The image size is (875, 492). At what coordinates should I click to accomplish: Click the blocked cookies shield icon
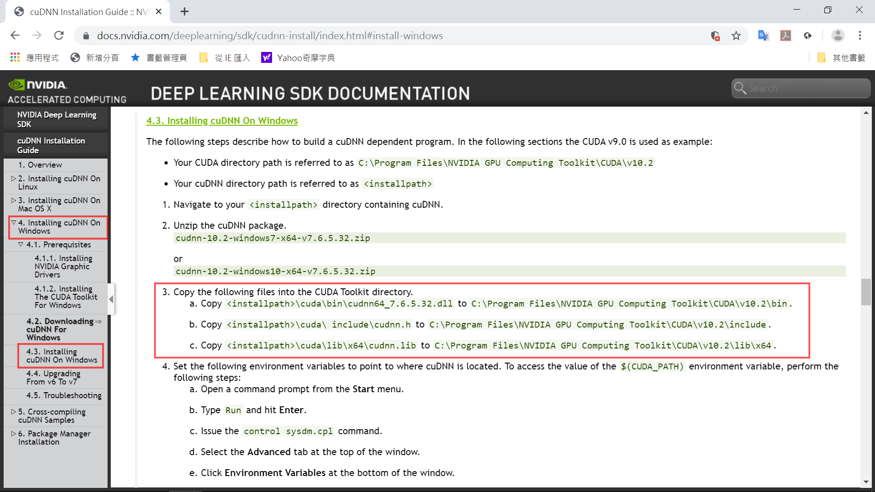coord(715,36)
